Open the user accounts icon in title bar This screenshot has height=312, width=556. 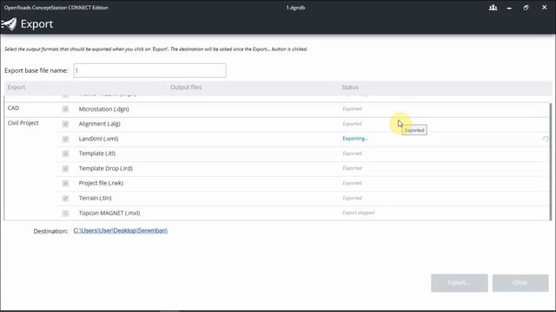tap(493, 8)
